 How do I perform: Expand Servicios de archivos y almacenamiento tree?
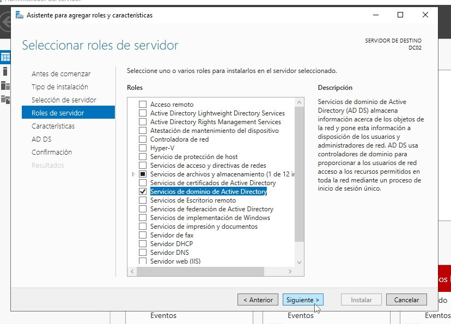pyautogui.click(x=134, y=174)
